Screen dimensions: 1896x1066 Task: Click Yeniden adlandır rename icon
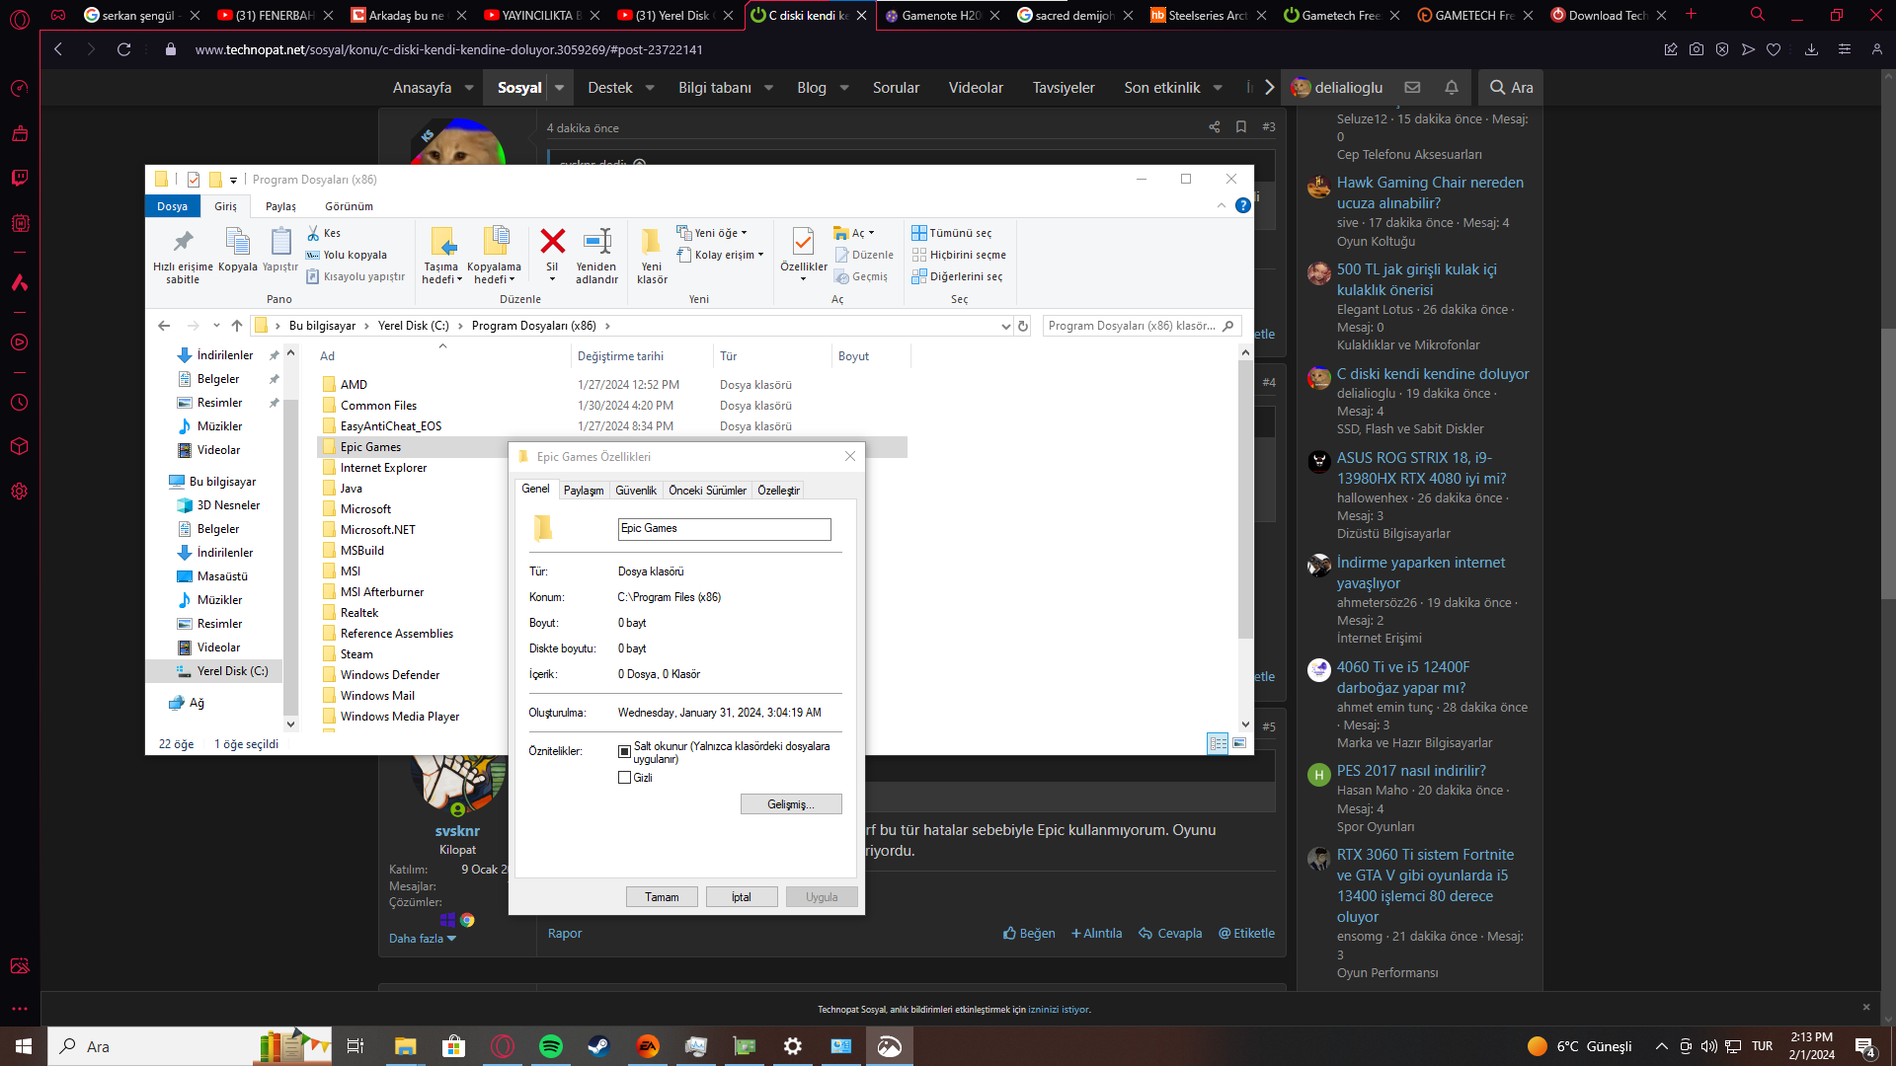click(x=596, y=242)
